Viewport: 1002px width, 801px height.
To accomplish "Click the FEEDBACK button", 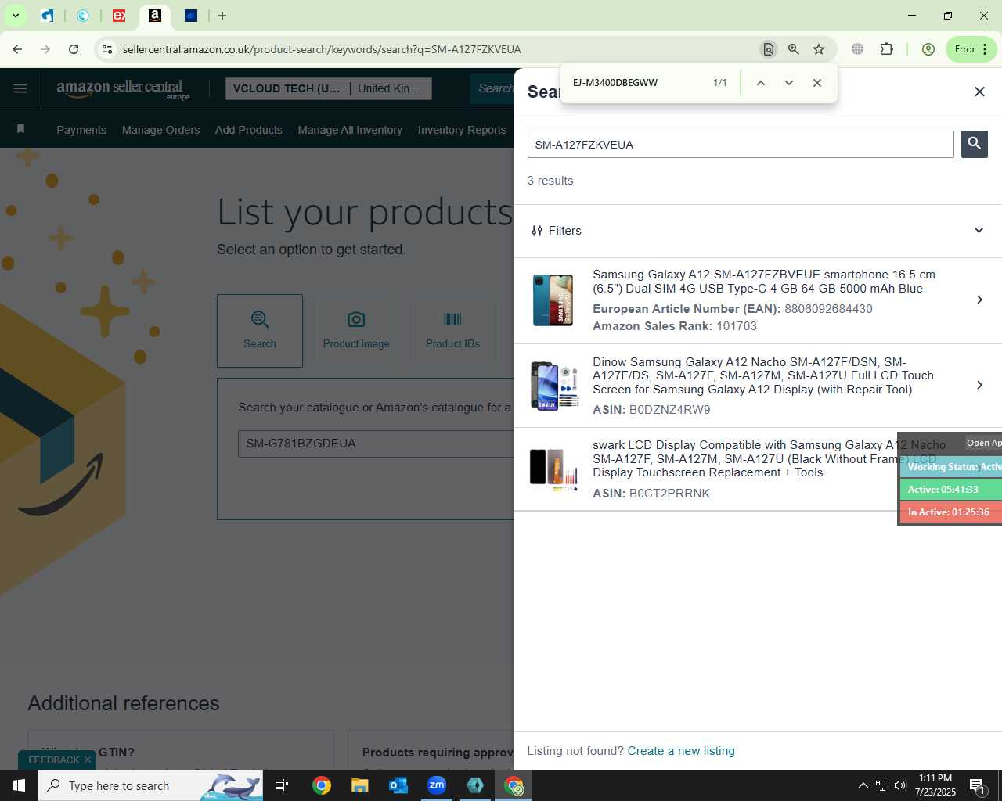I will (x=53, y=760).
